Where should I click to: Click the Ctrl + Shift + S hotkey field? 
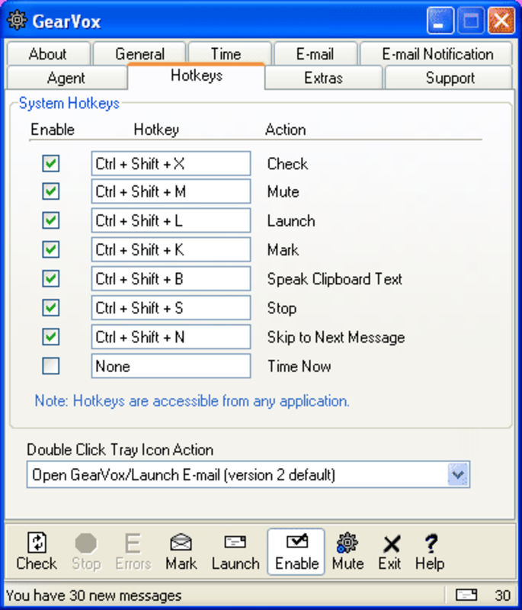pos(171,308)
